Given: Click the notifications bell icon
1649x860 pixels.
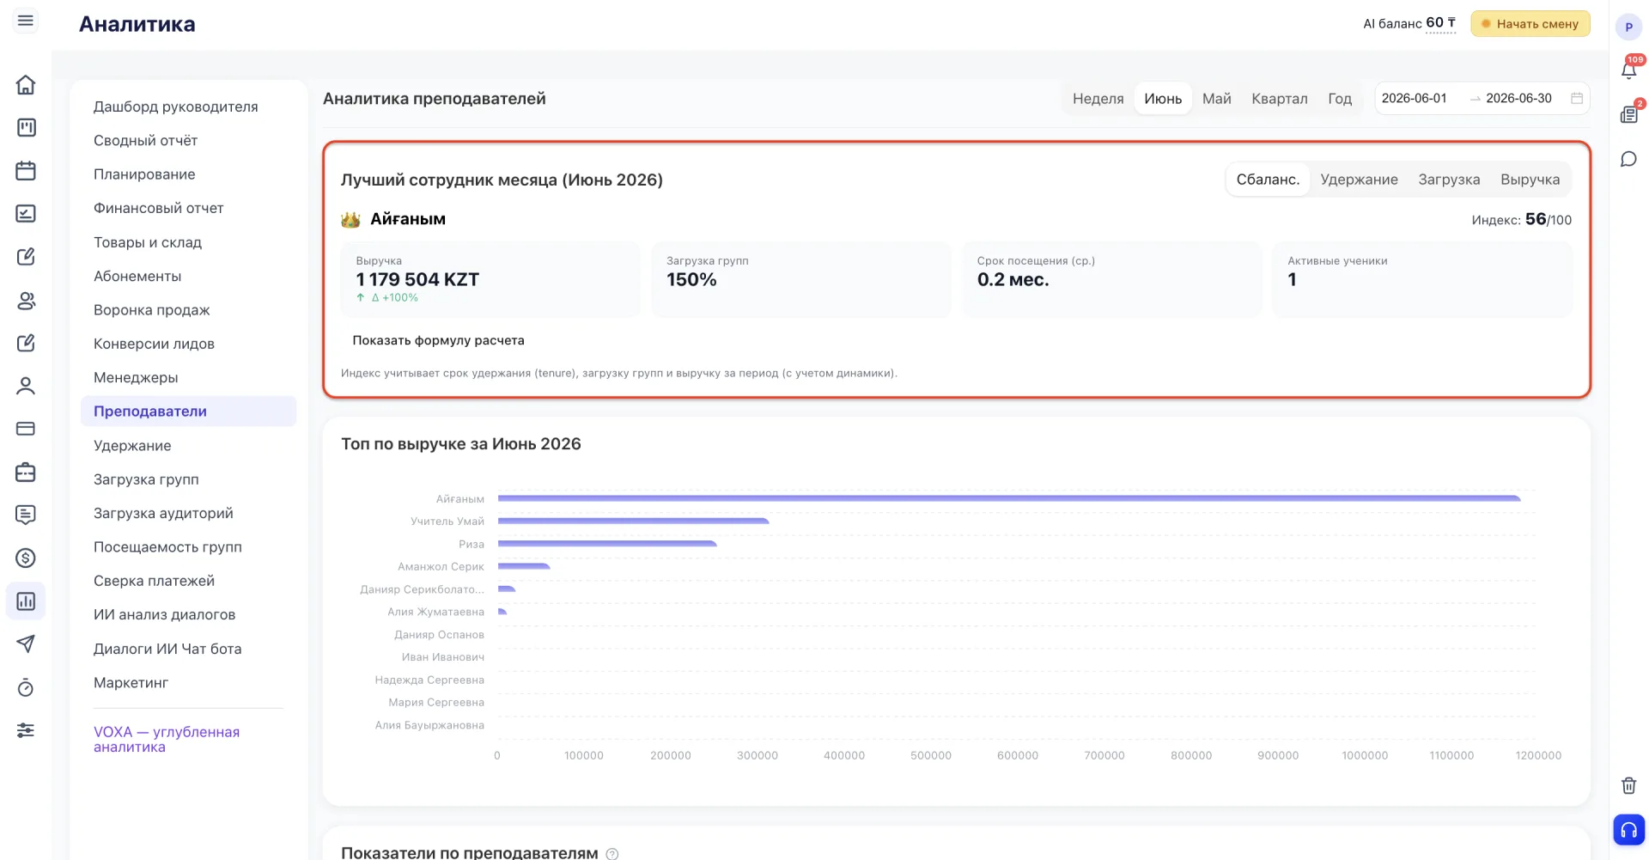Looking at the screenshot, I should pyautogui.click(x=1628, y=70).
